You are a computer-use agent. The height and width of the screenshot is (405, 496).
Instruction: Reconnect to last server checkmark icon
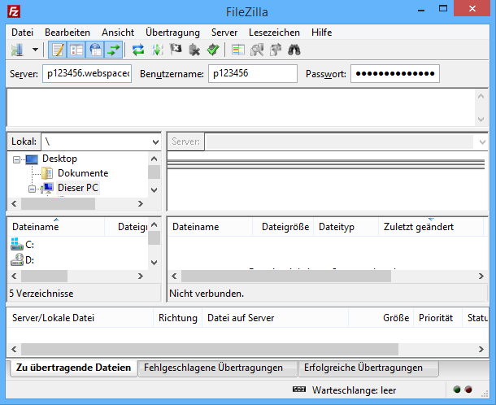pos(213,50)
